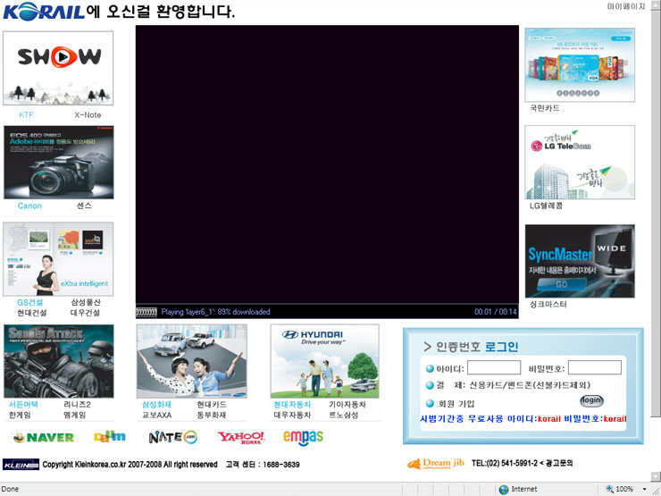Screen dimensions: 661x496
Task: Click the Dream jib logo
Action: click(436, 464)
